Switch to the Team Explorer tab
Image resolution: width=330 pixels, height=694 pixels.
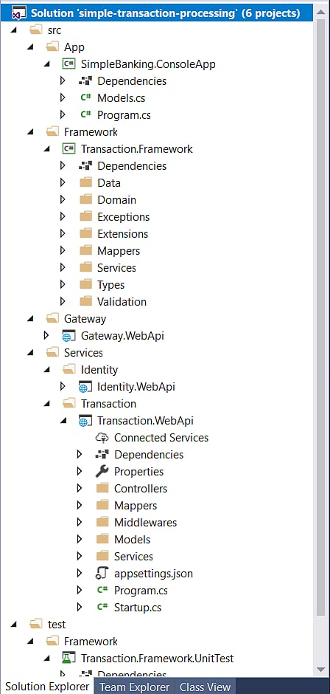click(x=134, y=687)
